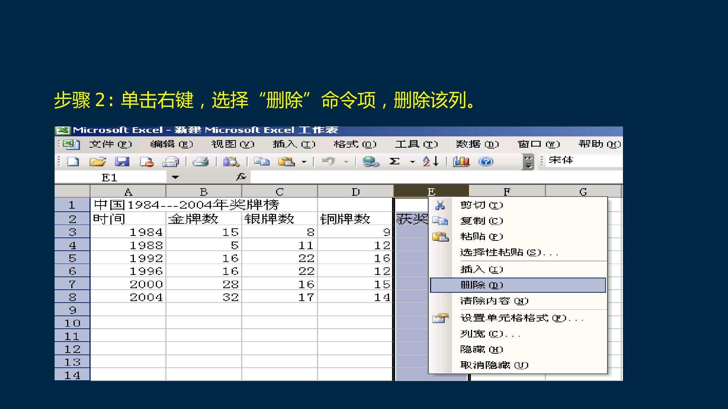Choose 复制(C) from the context menu
This screenshot has height=409, width=728.
518,221
